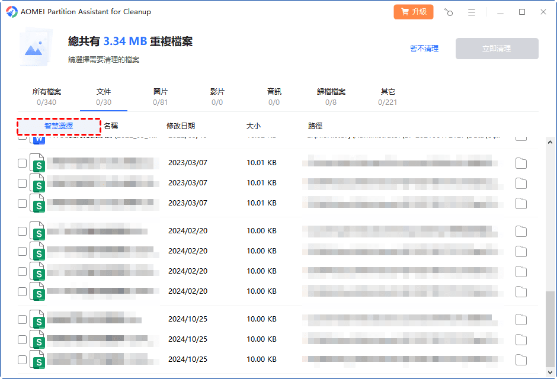Open folder icon of last 2024/10/25 row
Screen dimensions: 557x379
pos(521,360)
